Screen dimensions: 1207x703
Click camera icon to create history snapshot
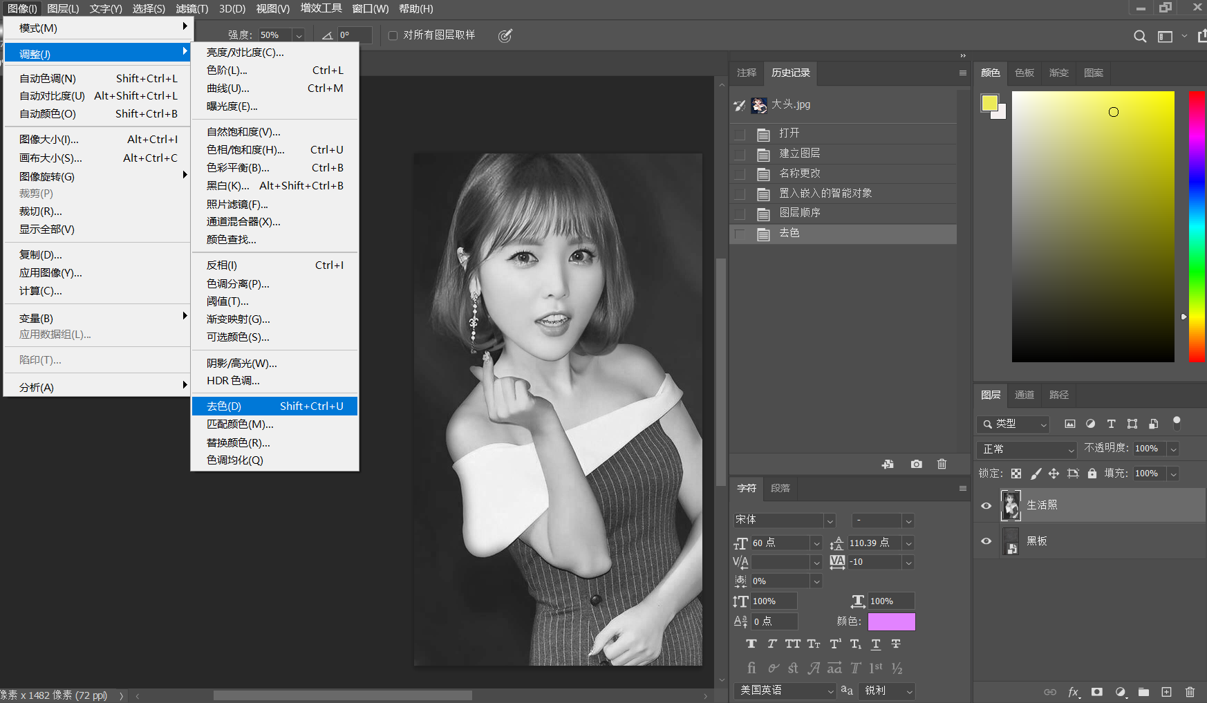point(916,465)
